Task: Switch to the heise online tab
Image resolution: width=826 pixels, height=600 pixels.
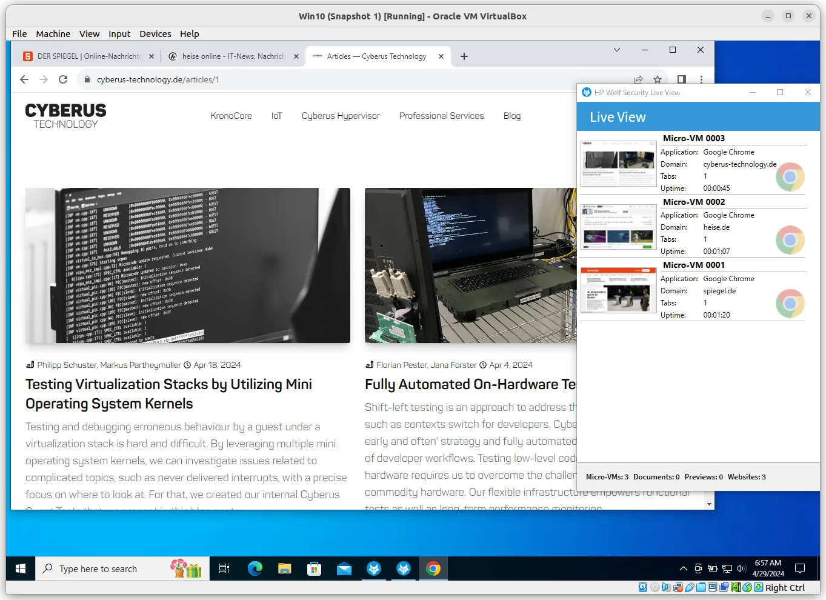Action: [x=229, y=56]
